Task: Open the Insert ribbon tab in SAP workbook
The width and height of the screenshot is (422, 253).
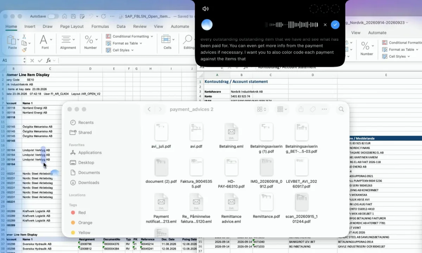Action: pos(30,26)
